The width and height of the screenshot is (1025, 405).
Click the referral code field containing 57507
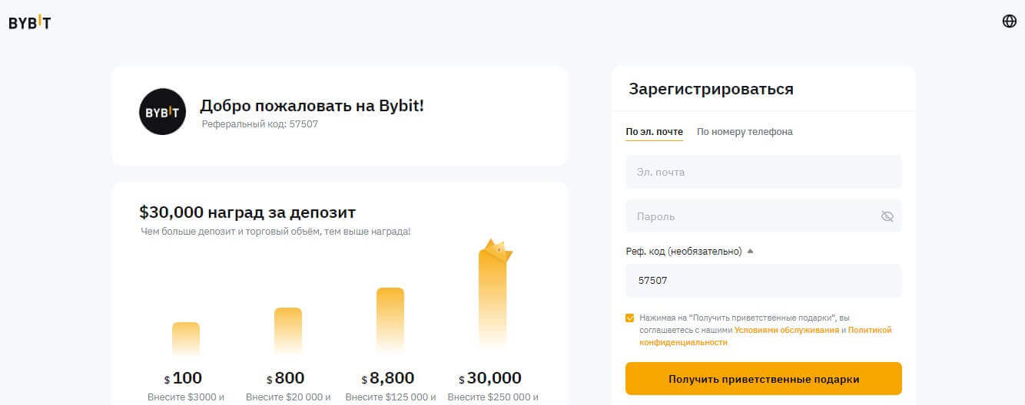(x=763, y=281)
